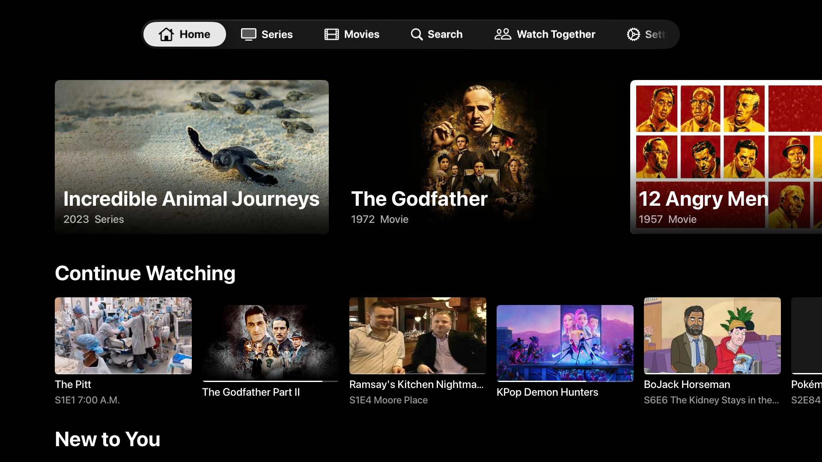Click 'The Godfather Part II' title label
This screenshot has width=822, height=462.
click(251, 392)
